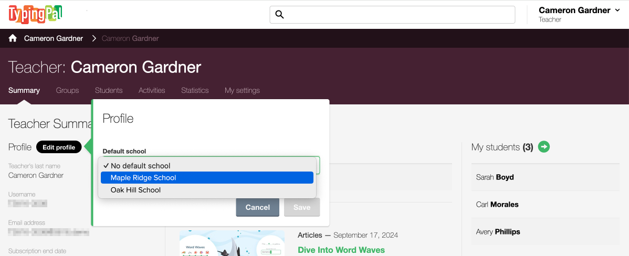
Task: Choose Oak Hill School from list
Action: click(207, 190)
